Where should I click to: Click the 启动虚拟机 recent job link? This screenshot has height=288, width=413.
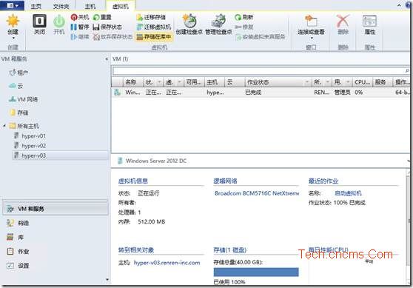(348, 193)
